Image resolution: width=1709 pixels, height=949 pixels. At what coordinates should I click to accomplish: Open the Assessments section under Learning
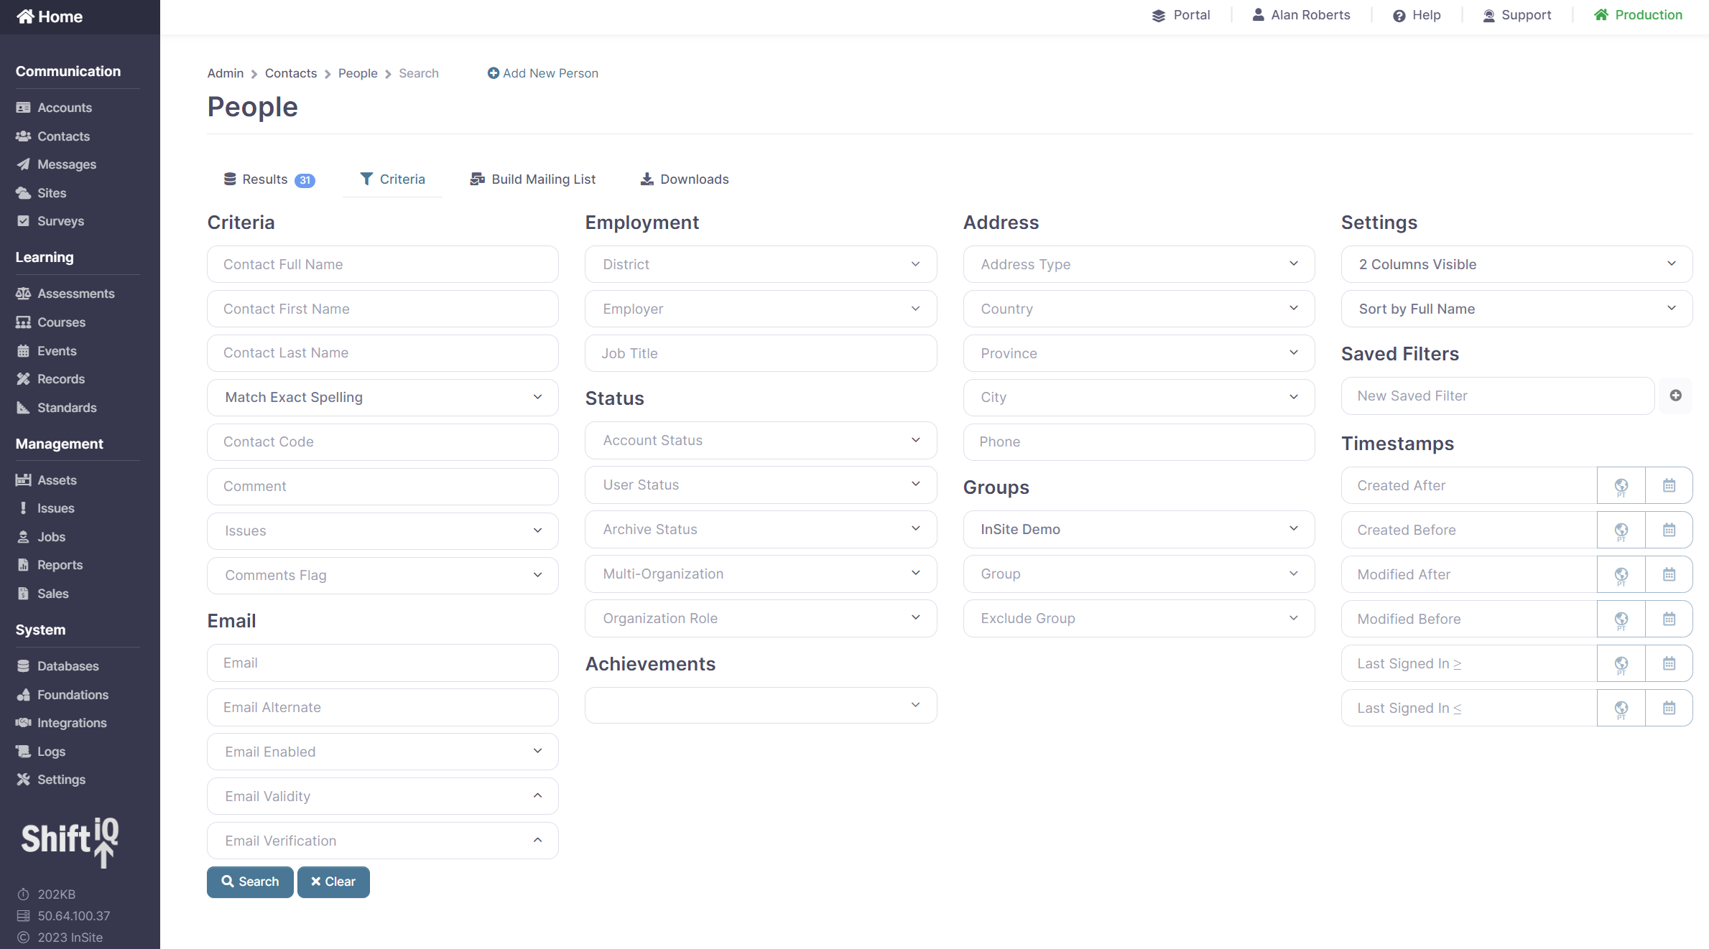[x=76, y=293]
